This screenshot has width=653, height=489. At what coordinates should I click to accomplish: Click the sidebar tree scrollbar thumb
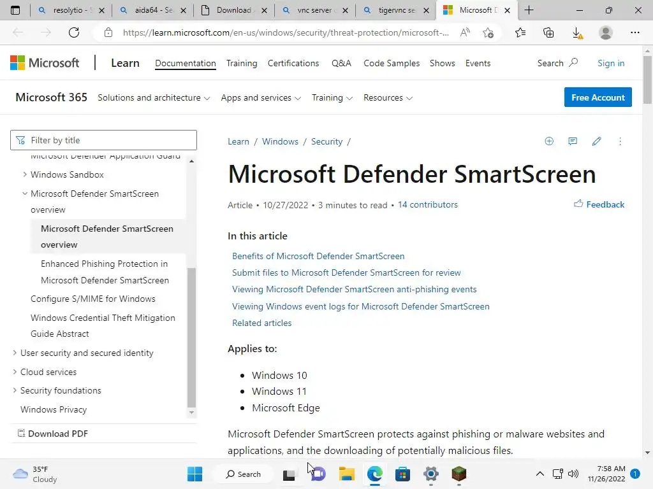(x=191, y=337)
